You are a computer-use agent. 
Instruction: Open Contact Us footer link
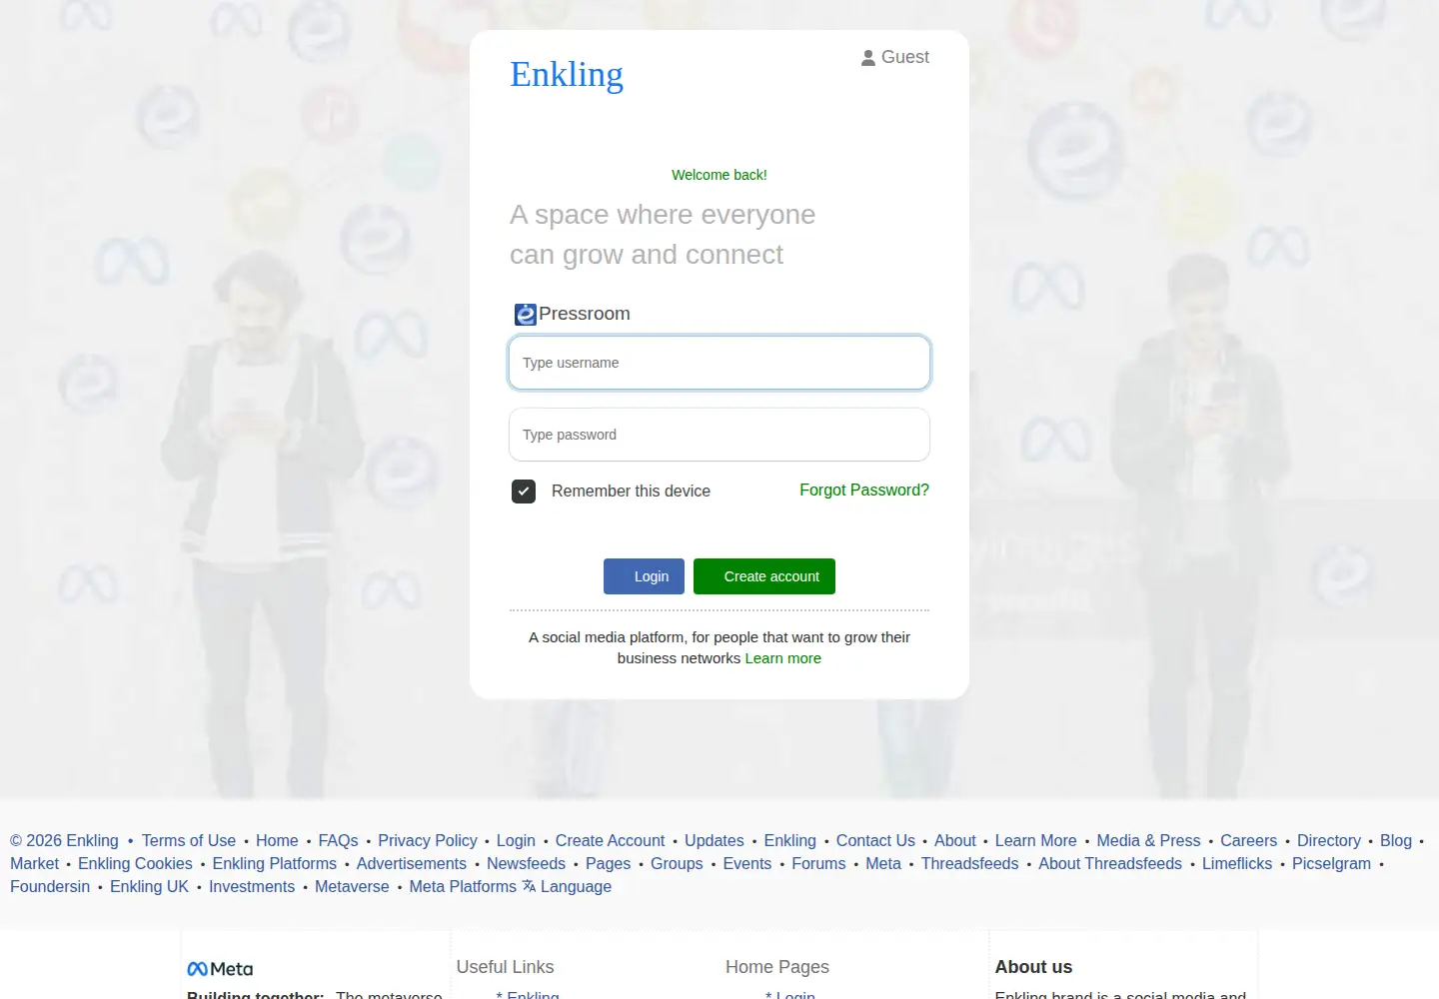pos(875,840)
